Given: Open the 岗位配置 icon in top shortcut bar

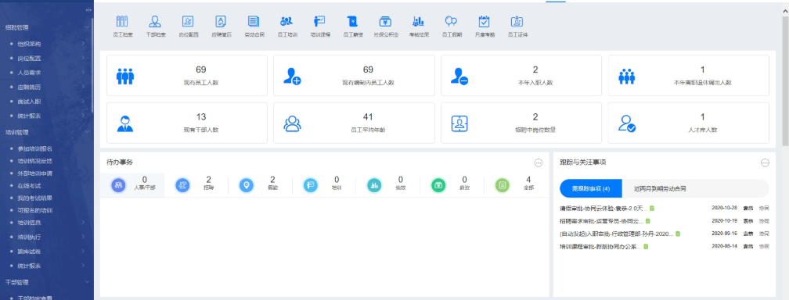Looking at the screenshot, I should tap(188, 21).
